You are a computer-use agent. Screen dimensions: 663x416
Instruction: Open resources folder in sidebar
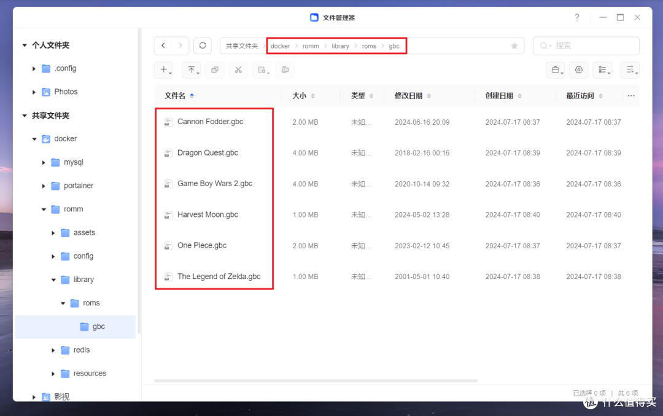[90, 373]
